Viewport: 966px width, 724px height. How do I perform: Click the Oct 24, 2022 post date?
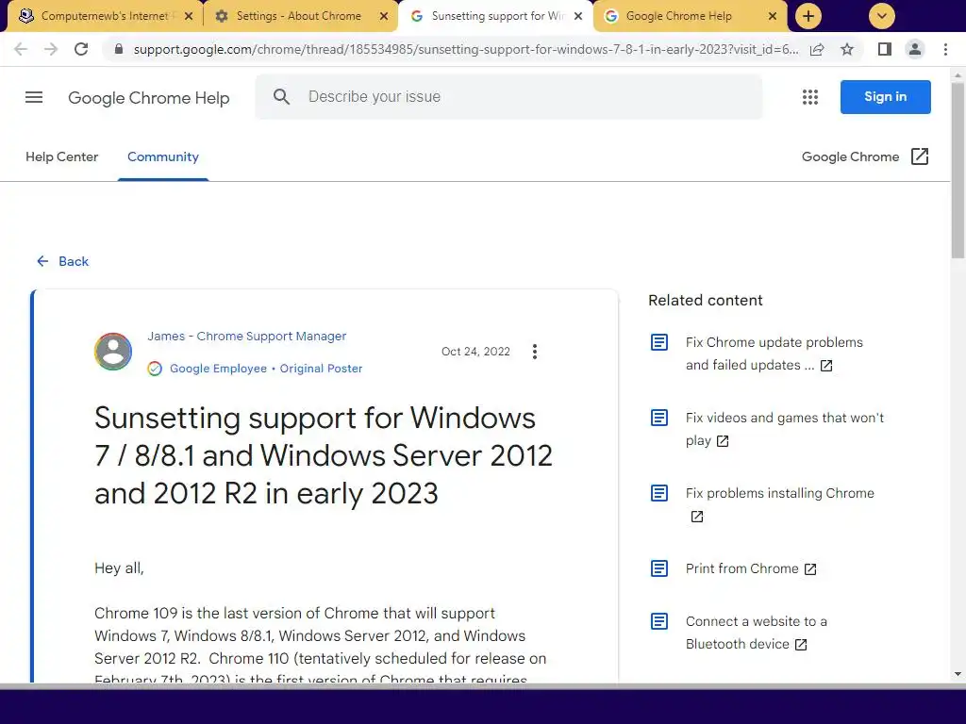pyautogui.click(x=475, y=352)
